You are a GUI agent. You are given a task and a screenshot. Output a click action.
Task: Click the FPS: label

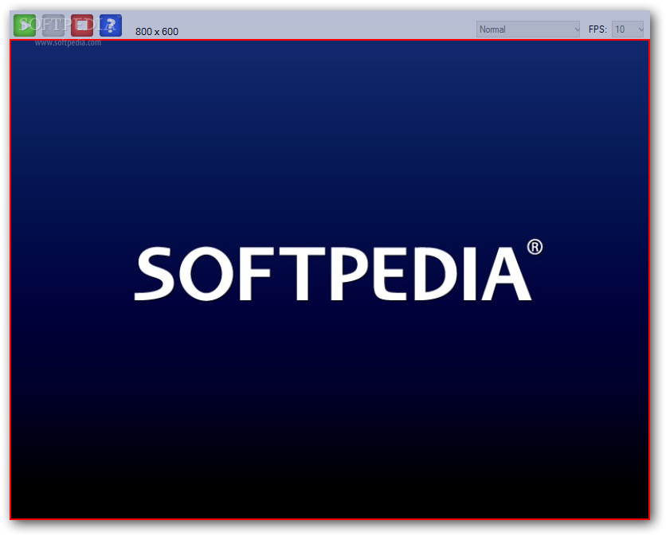tap(597, 29)
